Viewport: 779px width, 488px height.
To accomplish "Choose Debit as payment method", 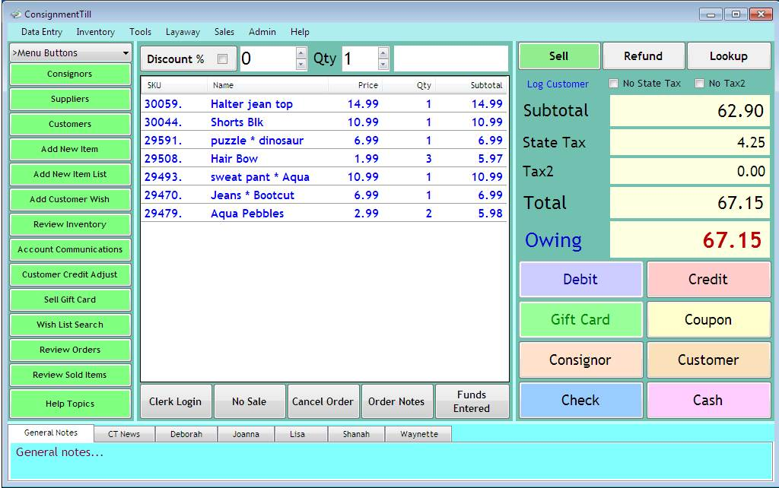I will click(x=580, y=280).
